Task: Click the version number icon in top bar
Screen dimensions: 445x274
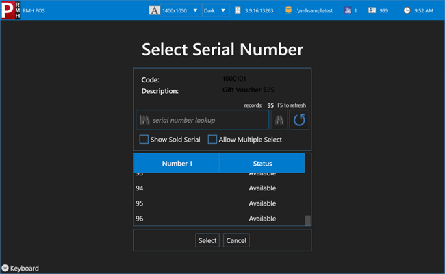Action: pyautogui.click(x=238, y=10)
